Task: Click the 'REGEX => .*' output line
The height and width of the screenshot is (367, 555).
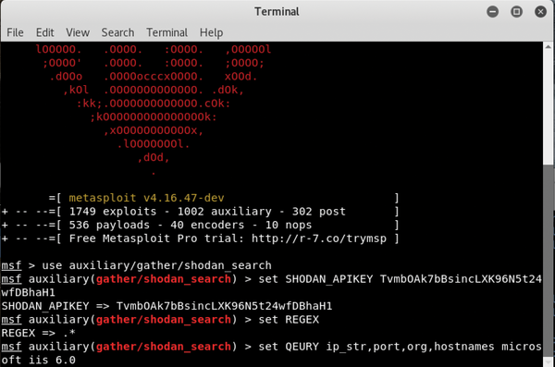Action: [38, 333]
